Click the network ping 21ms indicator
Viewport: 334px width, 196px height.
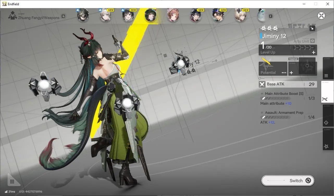[10, 192]
